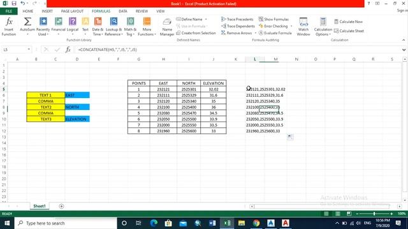Show hidden system tray icons
The width and height of the screenshot is (408, 229).
coord(337,223)
